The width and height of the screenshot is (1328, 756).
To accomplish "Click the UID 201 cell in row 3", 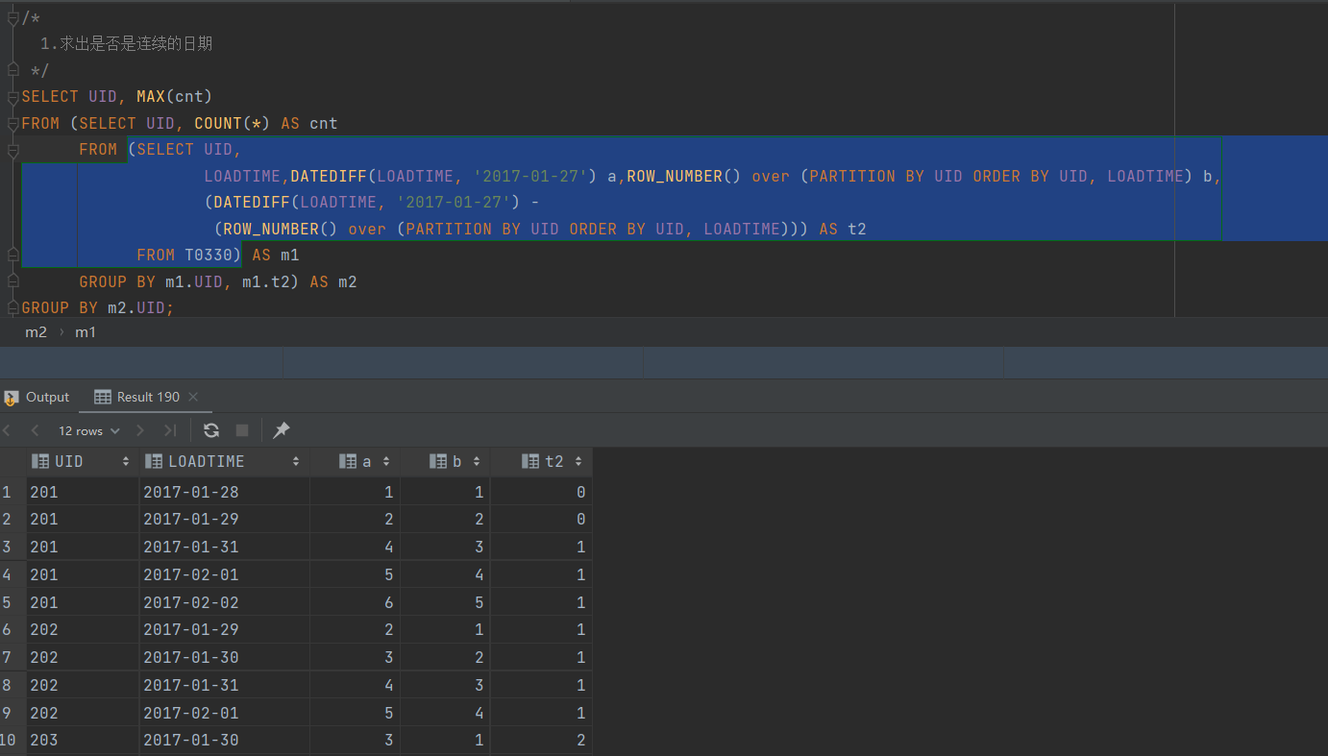I will (x=82, y=547).
